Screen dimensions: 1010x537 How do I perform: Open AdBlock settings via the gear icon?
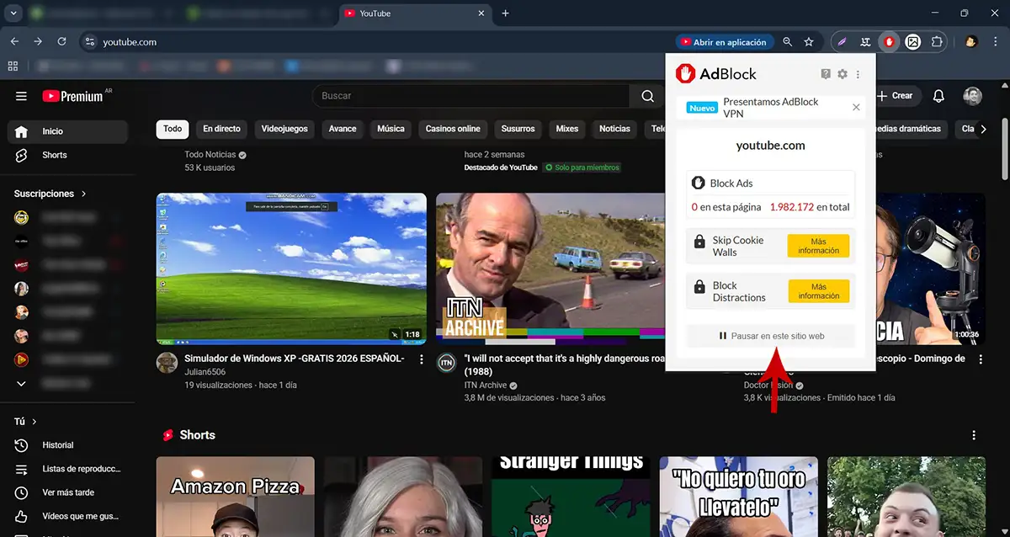[x=842, y=73]
